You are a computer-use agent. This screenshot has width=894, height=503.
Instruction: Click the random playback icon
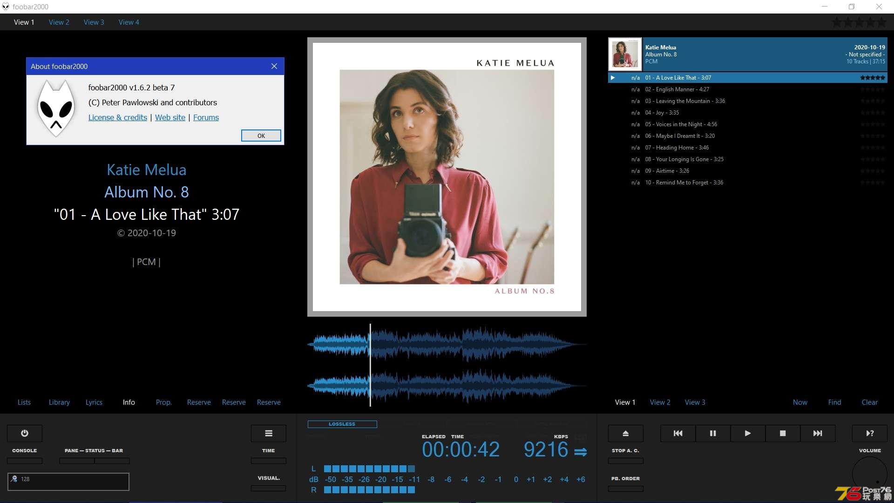[870, 433]
